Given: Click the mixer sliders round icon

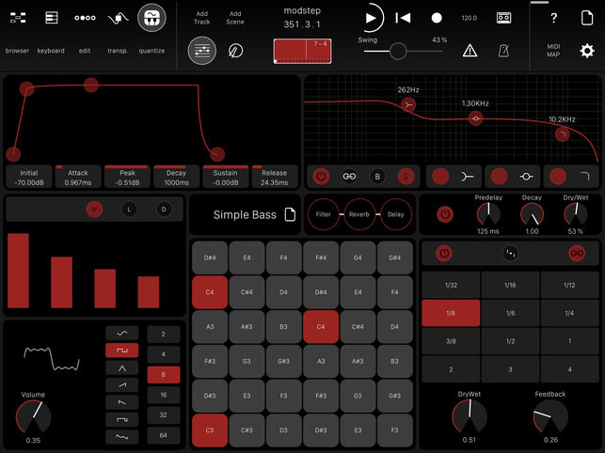Looking at the screenshot, I should pyautogui.click(x=201, y=51).
